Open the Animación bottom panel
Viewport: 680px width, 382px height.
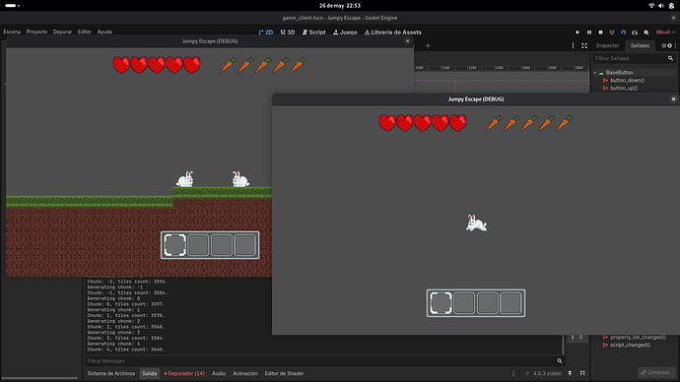pos(245,373)
